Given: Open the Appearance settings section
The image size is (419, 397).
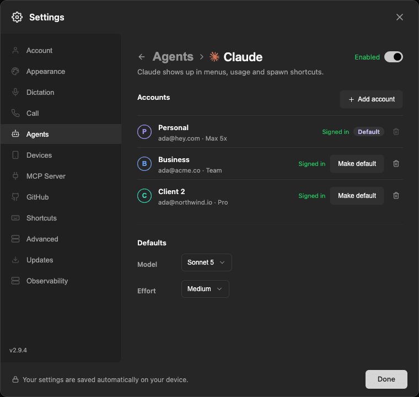Looking at the screenshot, I should click(x=61, y=71).
